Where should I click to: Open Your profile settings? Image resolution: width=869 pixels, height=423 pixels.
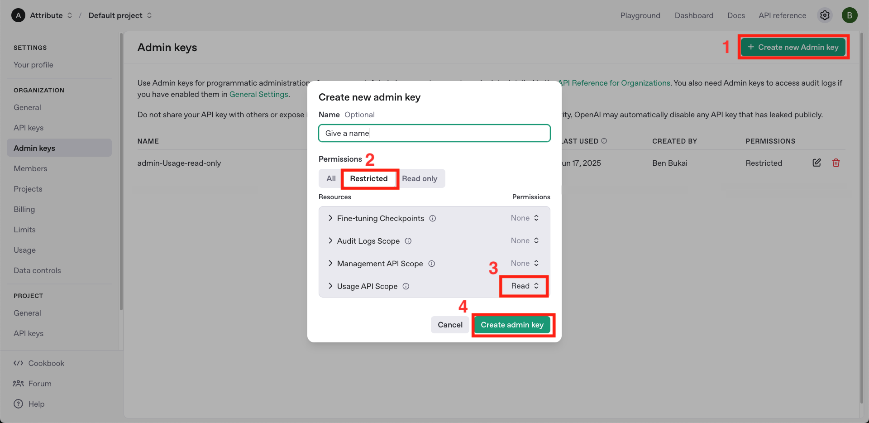[33, 65]
